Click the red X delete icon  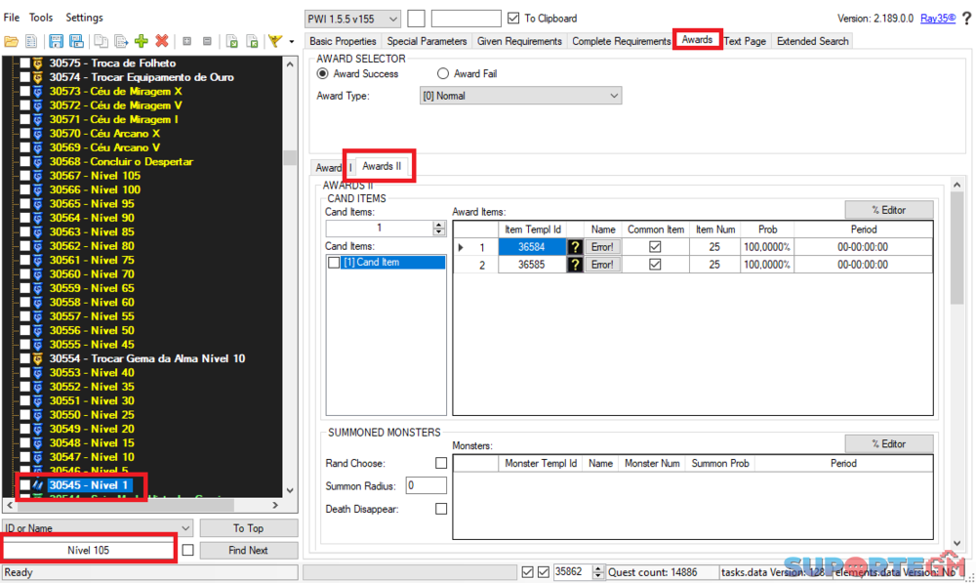point(162,41)
